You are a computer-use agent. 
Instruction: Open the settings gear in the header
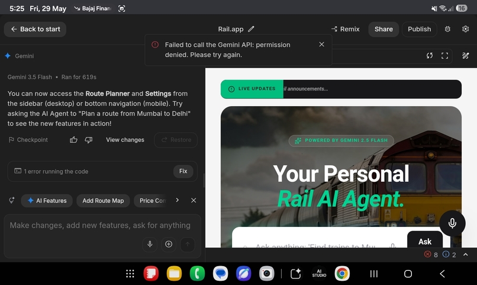click(x=465, y=29)
